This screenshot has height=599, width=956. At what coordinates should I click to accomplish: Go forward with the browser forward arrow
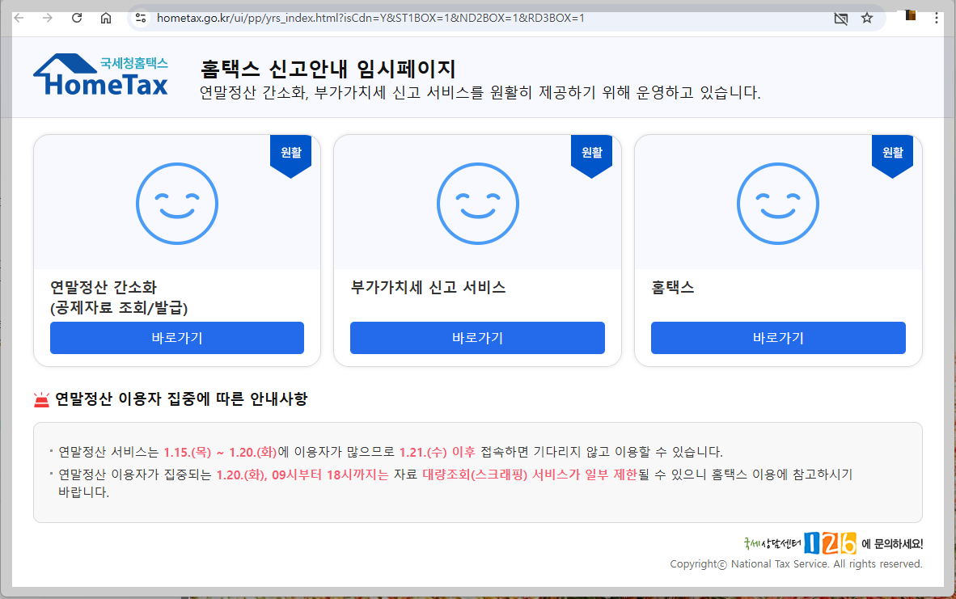click(48, 18)
